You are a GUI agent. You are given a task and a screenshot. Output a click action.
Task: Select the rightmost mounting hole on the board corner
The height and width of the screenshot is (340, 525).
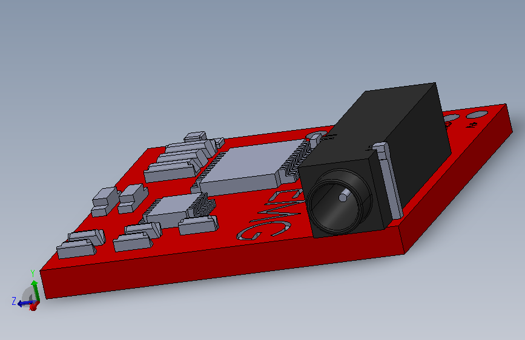click(x=477, y=114)
